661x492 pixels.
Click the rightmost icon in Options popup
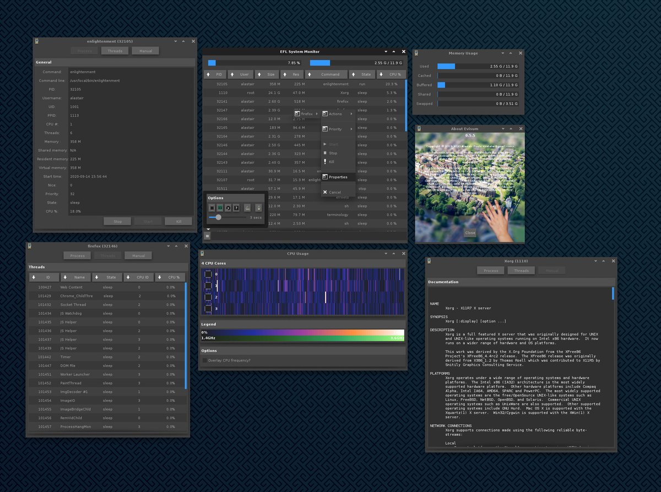[x=258, y=207]
